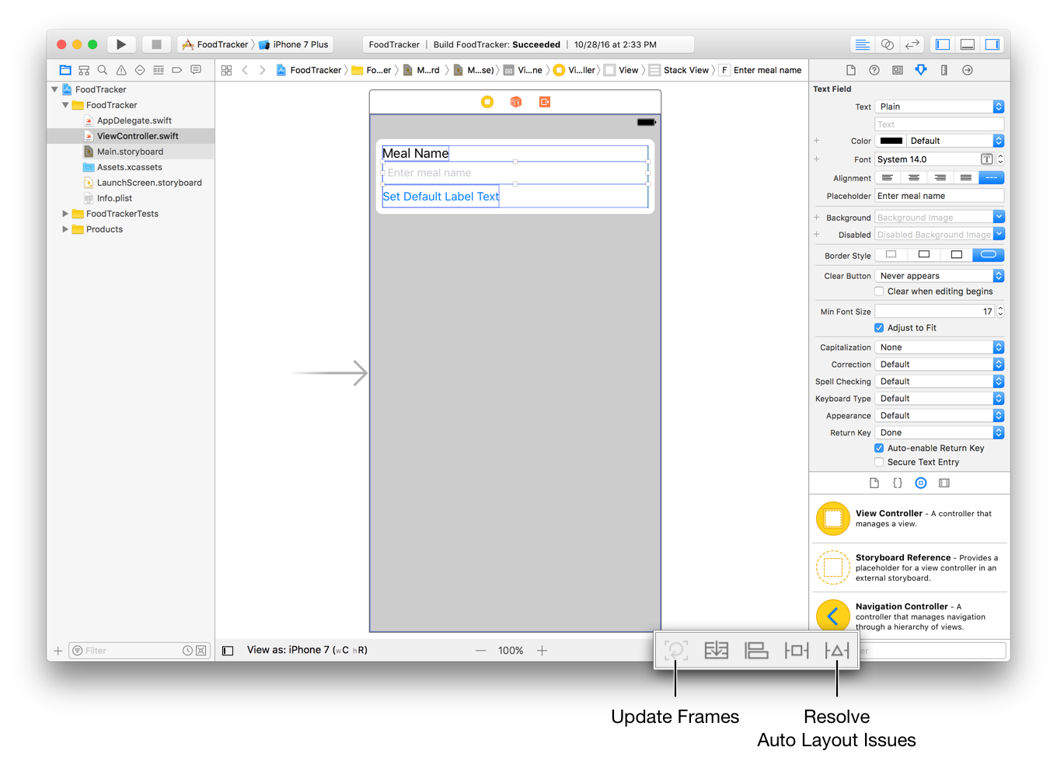This screenshot has height=761, width=1057.
Task: Click the Update Frames button
Action: (x=676, y=650)
